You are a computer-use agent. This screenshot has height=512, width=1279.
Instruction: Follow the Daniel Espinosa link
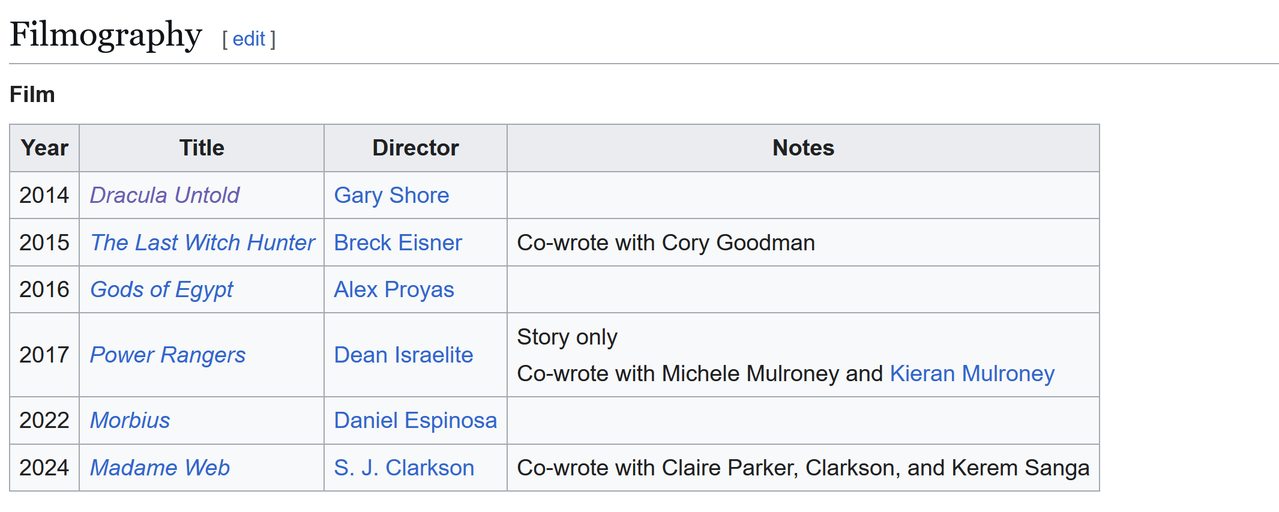coord(415,420)
